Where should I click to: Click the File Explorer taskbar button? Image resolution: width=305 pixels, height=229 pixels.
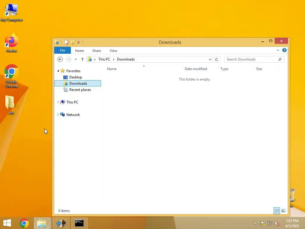[42, 223]
